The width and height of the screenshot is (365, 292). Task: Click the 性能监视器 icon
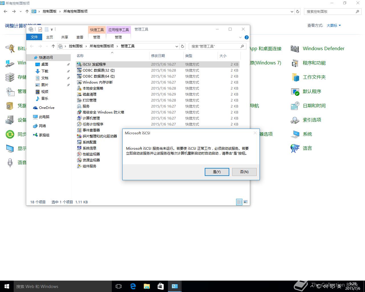point(79,154)
